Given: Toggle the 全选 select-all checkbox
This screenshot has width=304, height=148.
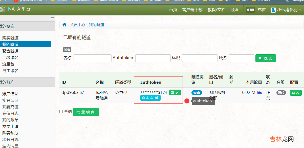Looking at the screenshot, I should coord(61,112).
